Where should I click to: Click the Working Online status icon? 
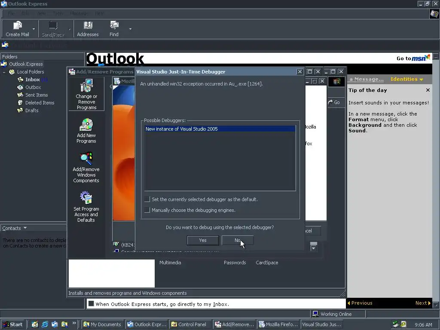315,314
